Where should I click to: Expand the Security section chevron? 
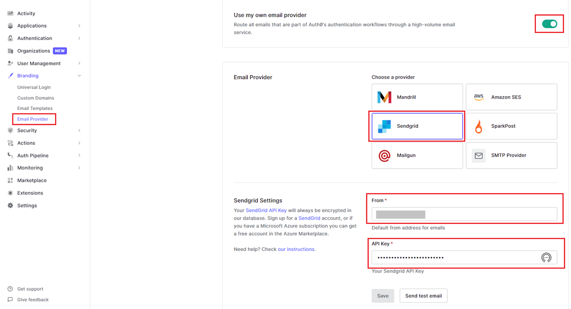coord(79,130)
